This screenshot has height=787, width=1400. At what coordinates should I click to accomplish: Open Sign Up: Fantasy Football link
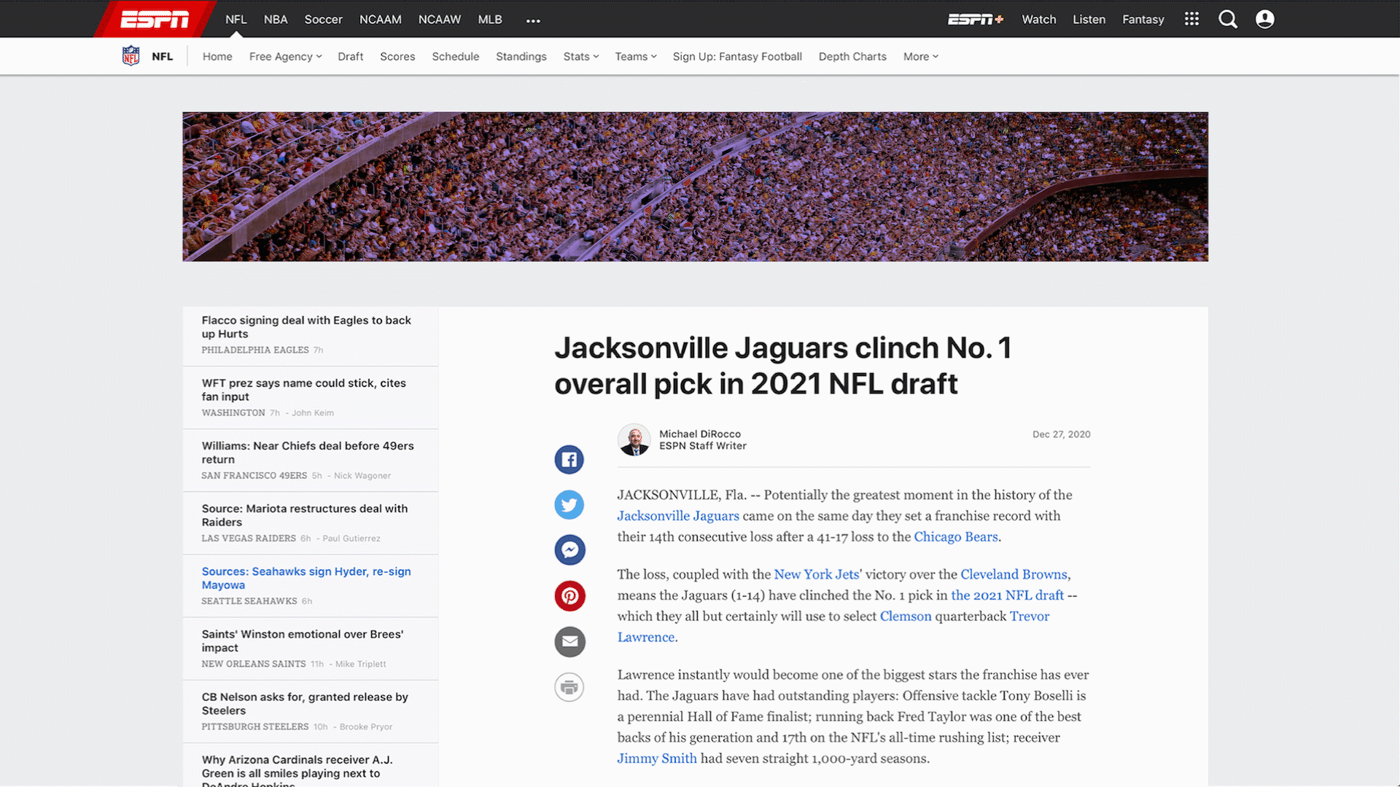pos(737,57)
